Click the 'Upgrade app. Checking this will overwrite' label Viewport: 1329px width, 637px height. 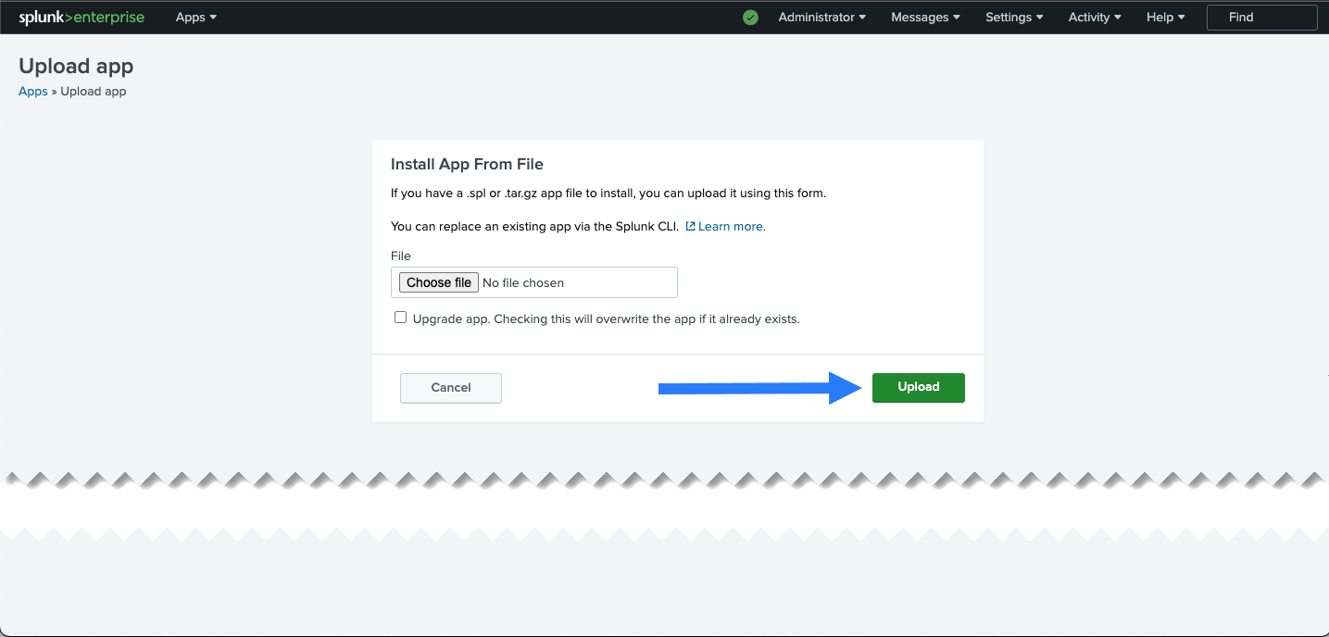(606, 319)
